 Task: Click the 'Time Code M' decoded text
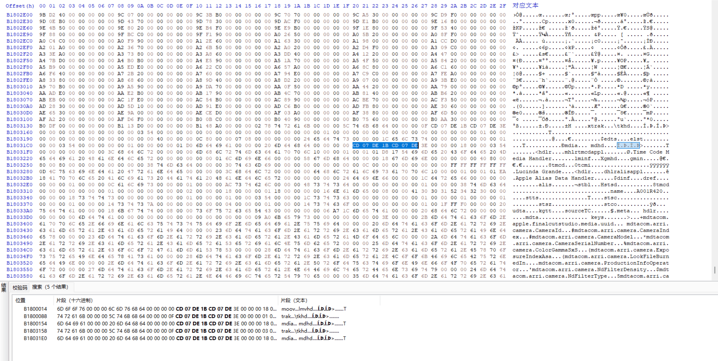click(x=651, y=152)
